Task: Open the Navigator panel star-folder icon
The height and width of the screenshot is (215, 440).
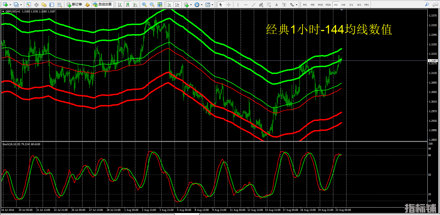Action: click(44, 5)
